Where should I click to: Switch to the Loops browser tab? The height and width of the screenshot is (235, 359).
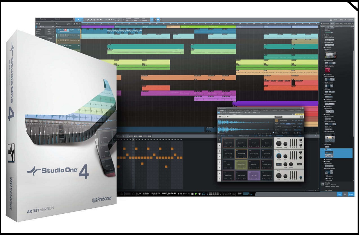(337, 24)
